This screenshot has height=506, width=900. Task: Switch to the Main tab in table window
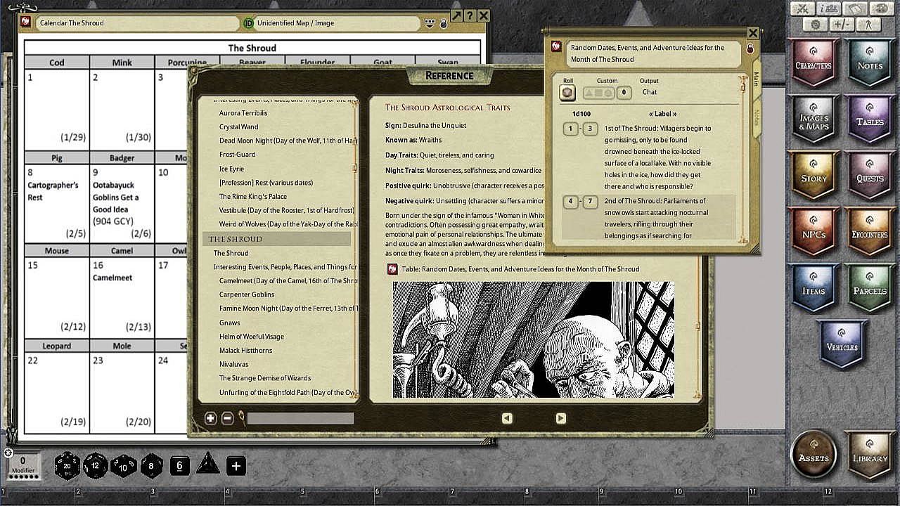tap(757, 78)
